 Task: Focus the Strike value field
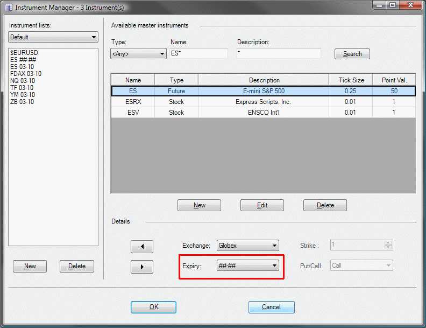358,245
